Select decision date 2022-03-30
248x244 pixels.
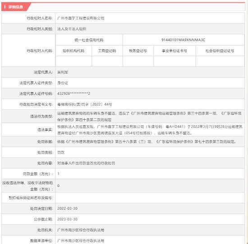pos(67,208)
